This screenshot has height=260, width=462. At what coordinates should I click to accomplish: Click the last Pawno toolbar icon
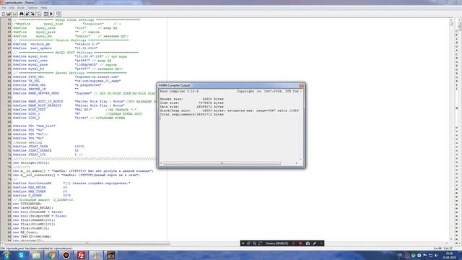click(x=58, y=14)
